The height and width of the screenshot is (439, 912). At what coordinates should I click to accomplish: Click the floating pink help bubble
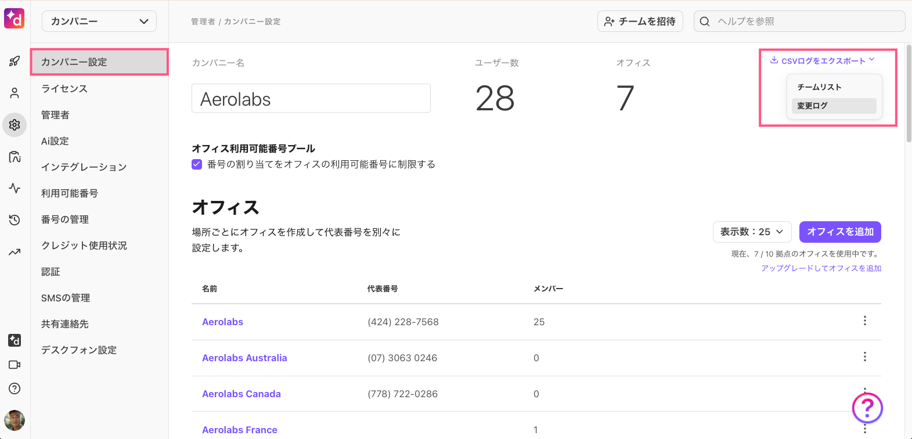867,408
